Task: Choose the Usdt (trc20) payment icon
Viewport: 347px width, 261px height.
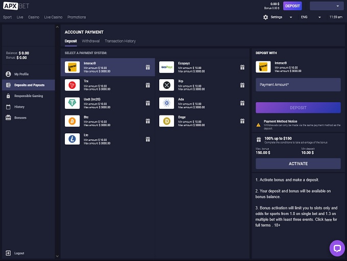Action: click(72, 103)
